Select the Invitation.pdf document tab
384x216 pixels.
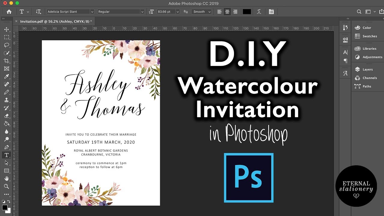coord(56,21)
